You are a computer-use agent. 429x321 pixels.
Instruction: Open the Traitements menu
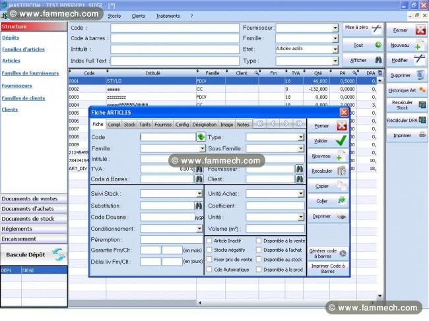pyautogui.click(x=168, y=16)
